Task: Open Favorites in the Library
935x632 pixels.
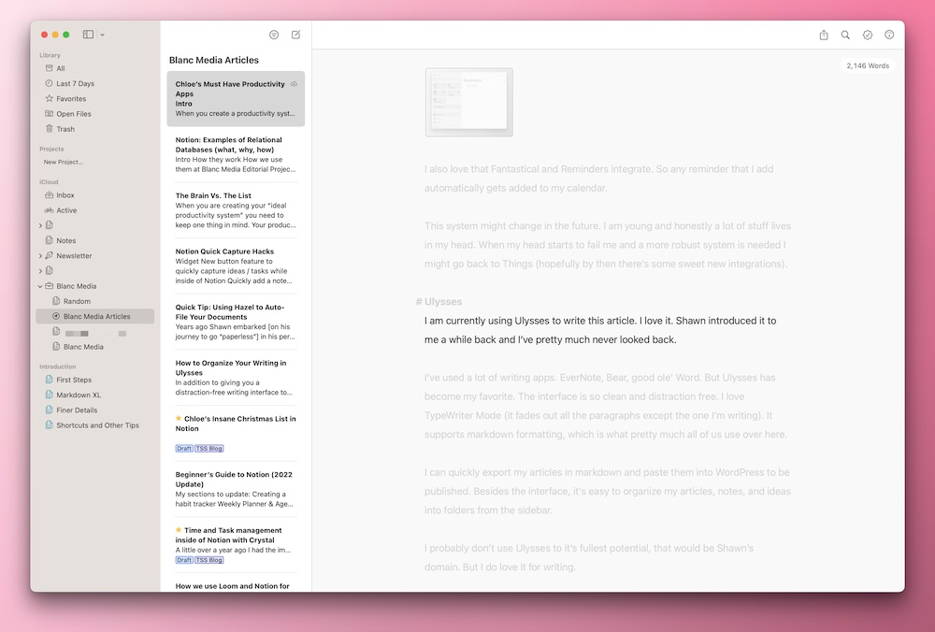Action: 95,99
